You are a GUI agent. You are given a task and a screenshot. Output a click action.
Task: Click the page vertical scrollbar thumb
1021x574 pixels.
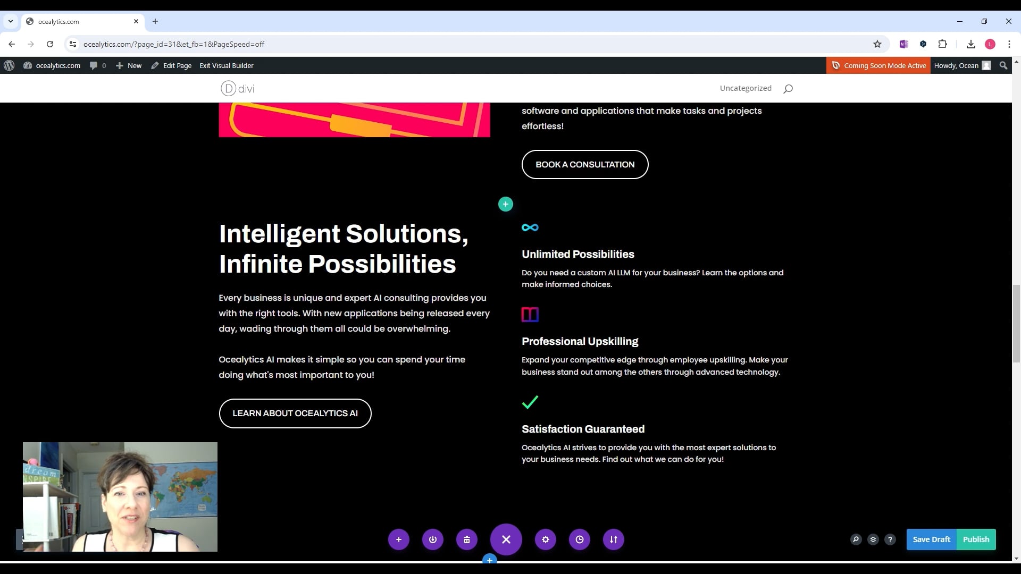[x=1016, y=324]
